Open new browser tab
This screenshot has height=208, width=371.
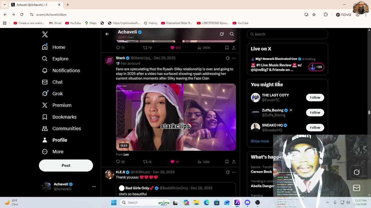click(x=68, y=5)
